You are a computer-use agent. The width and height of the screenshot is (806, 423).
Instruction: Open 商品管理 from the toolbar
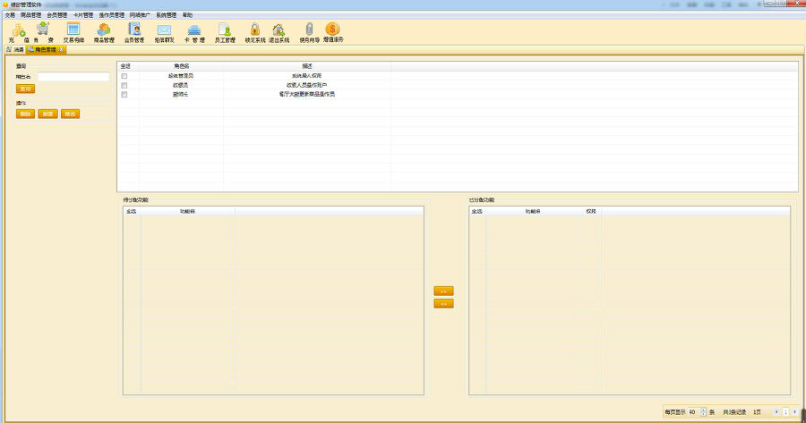coord(104,30)
